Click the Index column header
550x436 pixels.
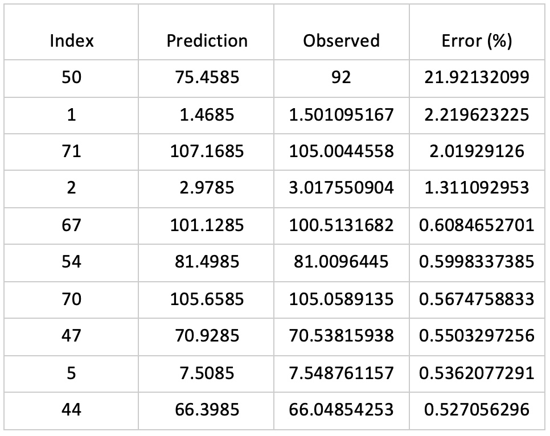point(71,41)
